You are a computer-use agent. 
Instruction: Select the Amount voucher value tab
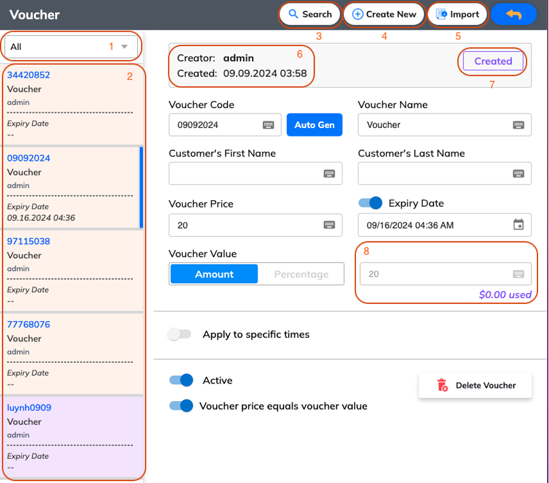click(214, 274)
